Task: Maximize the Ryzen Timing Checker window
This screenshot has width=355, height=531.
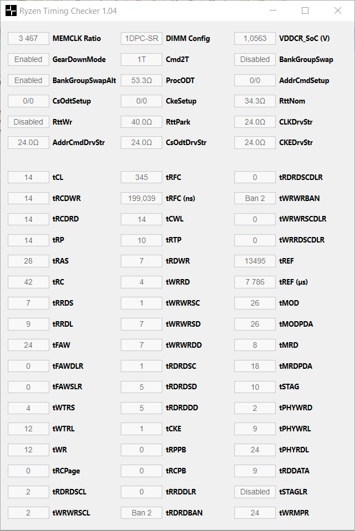Action: (305, 11)
